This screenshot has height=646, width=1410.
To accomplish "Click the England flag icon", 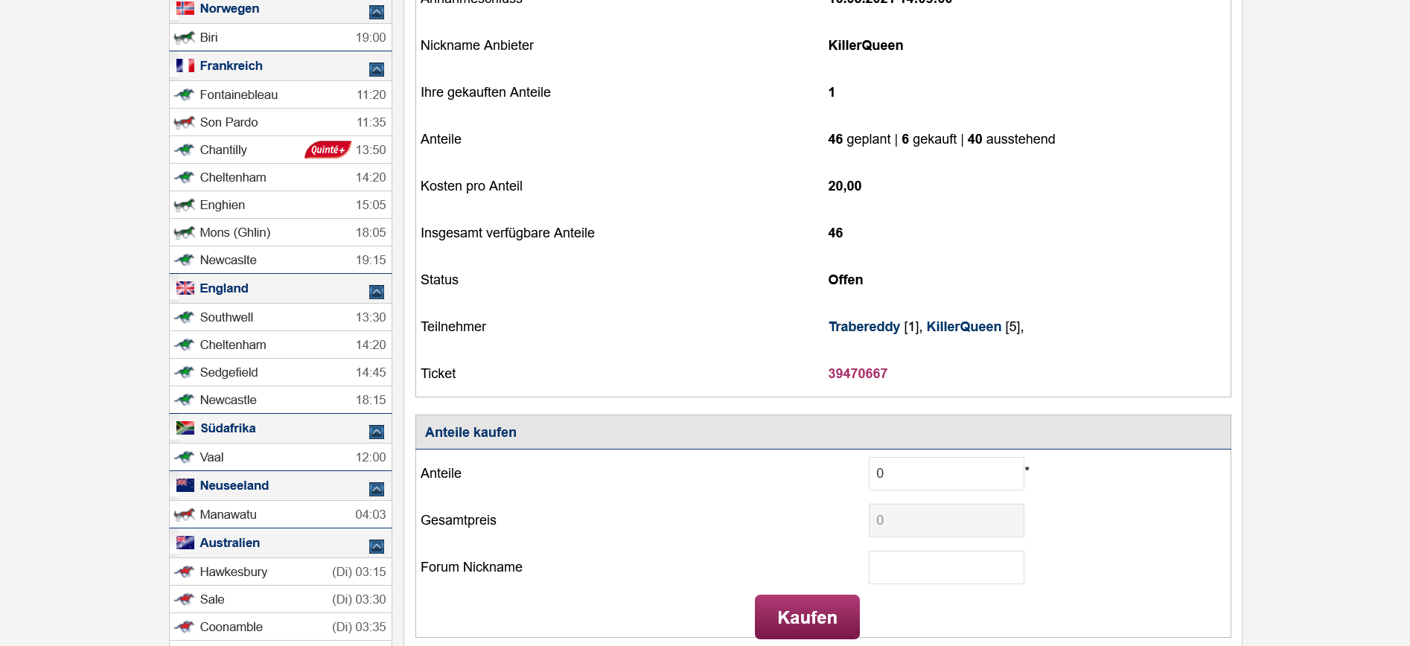I will [x=185, y=288].
